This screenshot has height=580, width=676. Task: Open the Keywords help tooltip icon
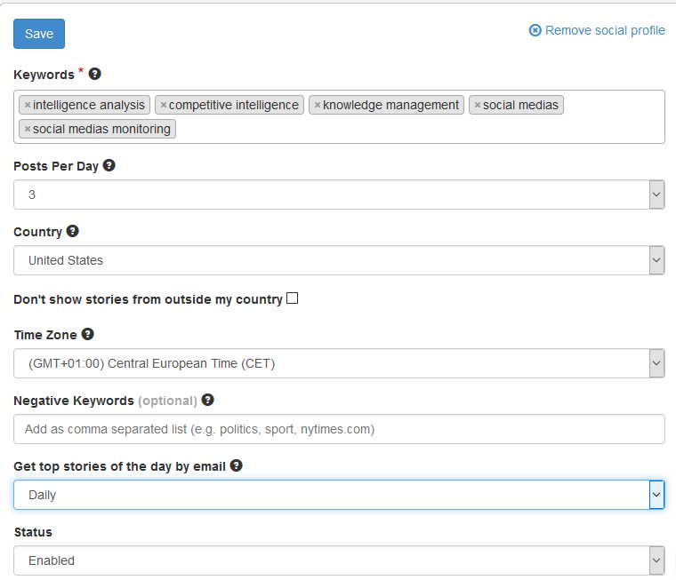pos(95,74)
